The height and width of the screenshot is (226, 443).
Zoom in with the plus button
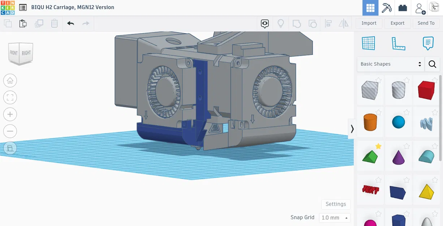(x=10, y=115)
